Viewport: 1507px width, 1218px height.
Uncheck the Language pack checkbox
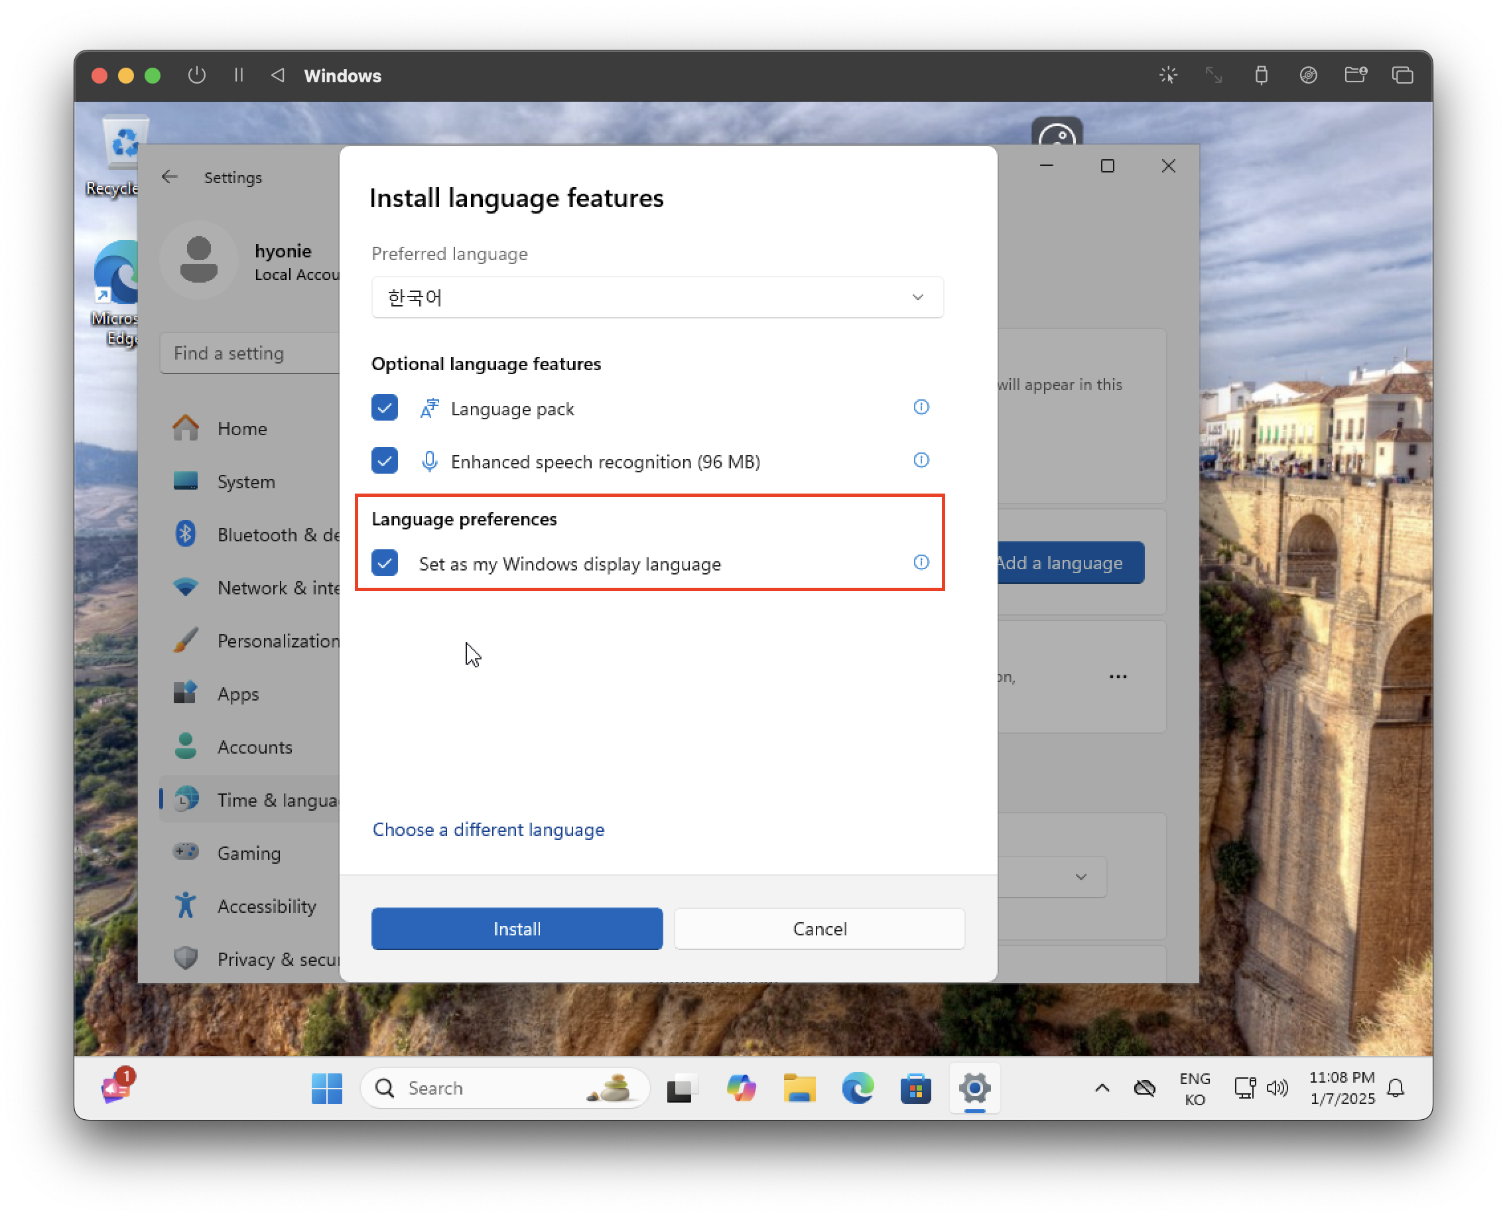[x=385, y=407]
